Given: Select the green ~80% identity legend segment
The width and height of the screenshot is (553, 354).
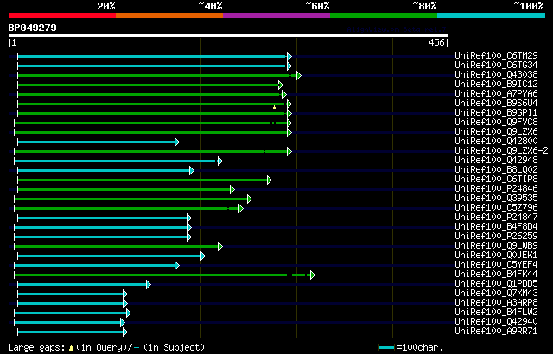Looking at the screenshot, I should click(384, 16).
